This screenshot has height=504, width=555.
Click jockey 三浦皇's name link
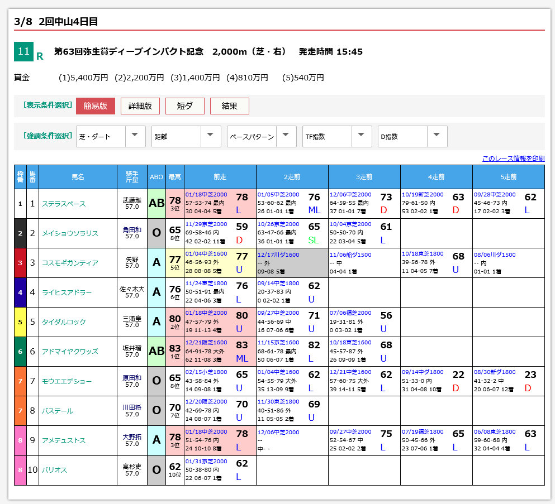tap(132, 319)
